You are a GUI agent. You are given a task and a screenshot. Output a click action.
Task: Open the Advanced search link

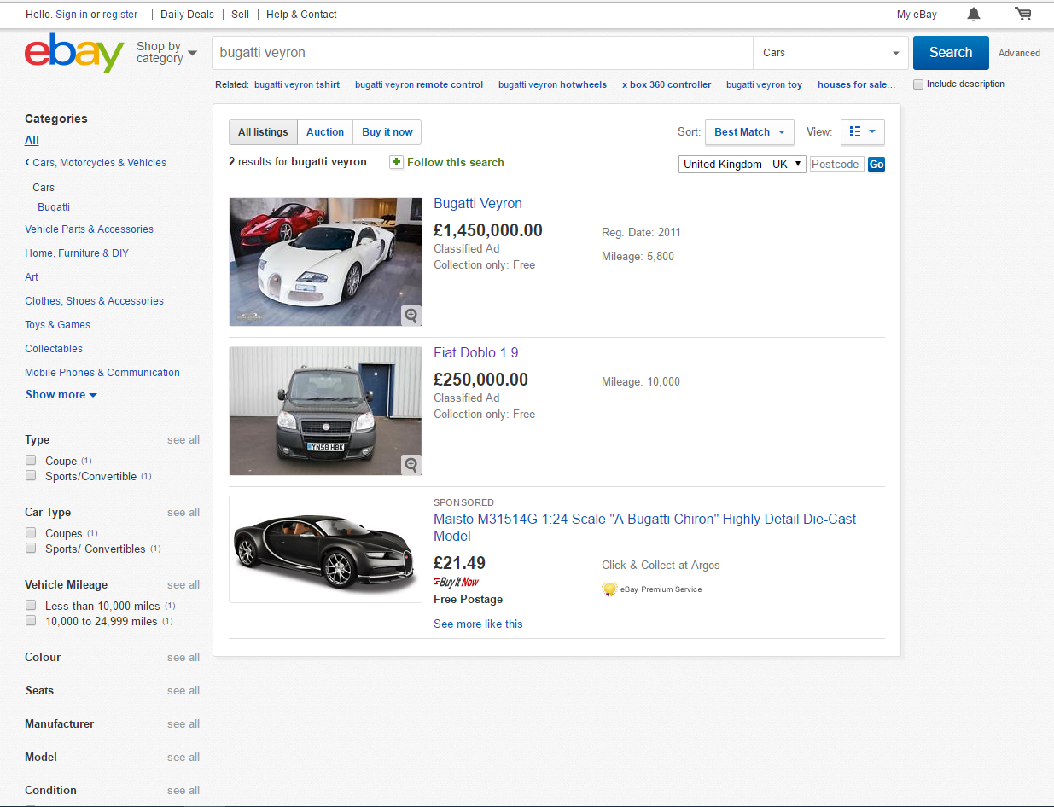point(1019,53)
